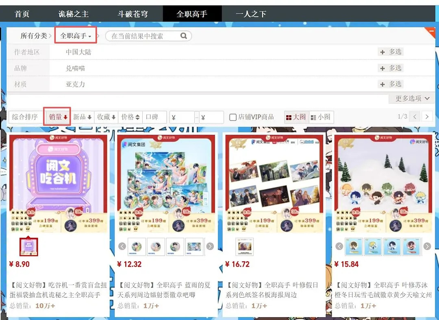Screen dimensions: 439x320
Task: Select fourth landscape thumbnail of 蓝雨的夏天 product
Action: pyautogui.click(x=194, y=247)
